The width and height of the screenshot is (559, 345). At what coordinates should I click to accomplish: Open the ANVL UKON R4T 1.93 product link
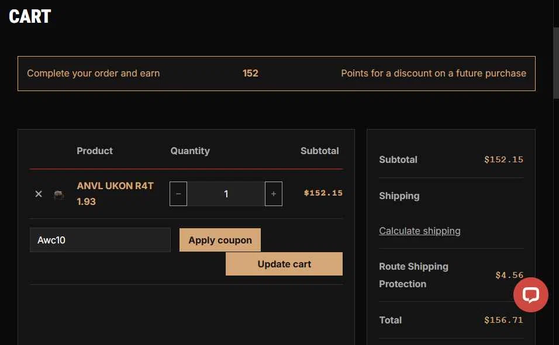[x=115, y=194]
